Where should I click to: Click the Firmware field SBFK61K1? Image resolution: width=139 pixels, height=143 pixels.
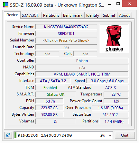pos(66,34)
